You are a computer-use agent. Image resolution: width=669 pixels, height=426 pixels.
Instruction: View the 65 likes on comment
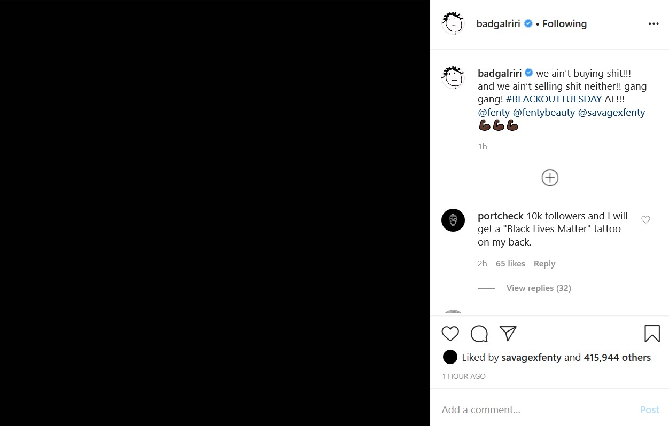(510, 264)
